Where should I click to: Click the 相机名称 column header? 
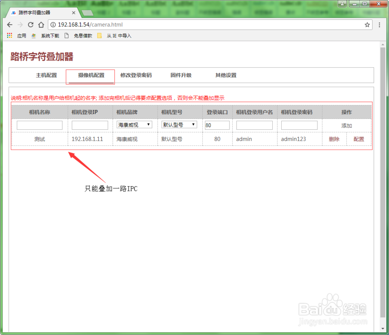point(39,112)
